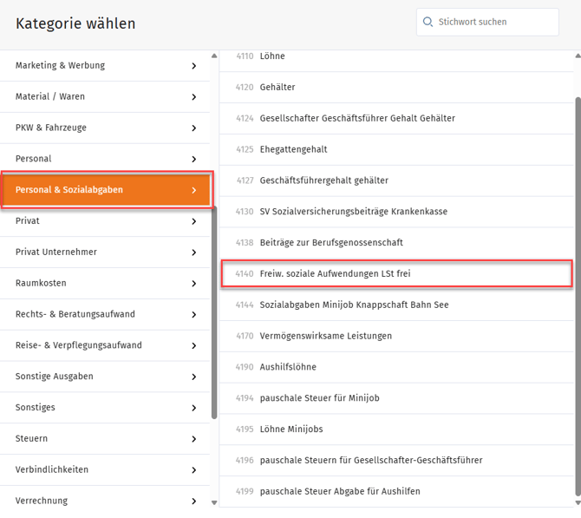Expand the Material / Waren chevron

point(193,97)
